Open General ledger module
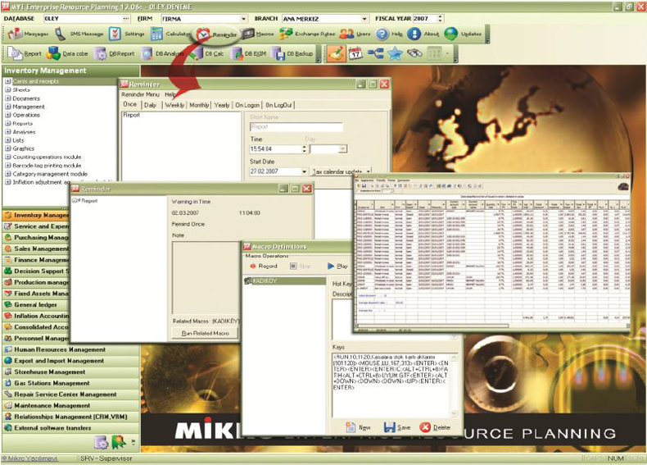 click(x=36, y=304)
